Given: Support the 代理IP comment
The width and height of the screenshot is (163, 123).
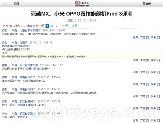Looking at the screenshot, I should tap(145, 60).
